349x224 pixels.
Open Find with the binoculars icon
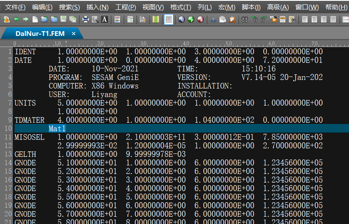coord(245,20)
